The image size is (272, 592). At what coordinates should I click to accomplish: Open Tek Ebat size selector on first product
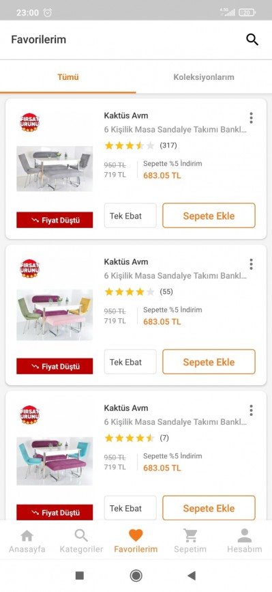click(130, 216)
